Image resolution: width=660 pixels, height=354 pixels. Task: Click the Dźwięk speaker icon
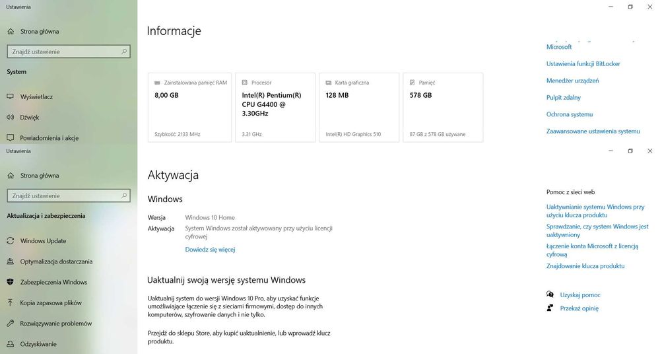[10, 118]
